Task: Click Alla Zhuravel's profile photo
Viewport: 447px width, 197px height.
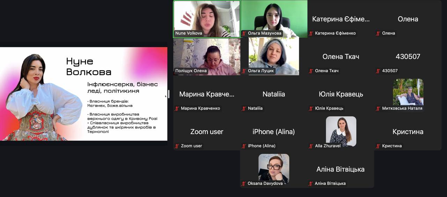Action: [341, 131]
